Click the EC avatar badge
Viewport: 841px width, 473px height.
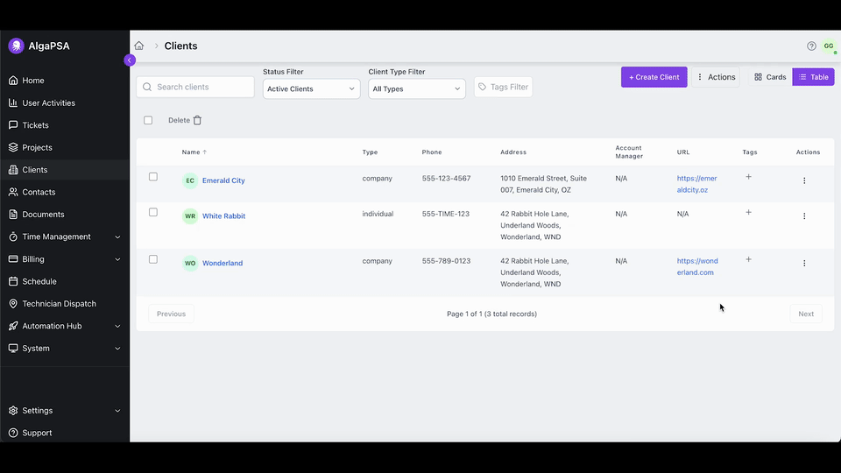[190, 180]
